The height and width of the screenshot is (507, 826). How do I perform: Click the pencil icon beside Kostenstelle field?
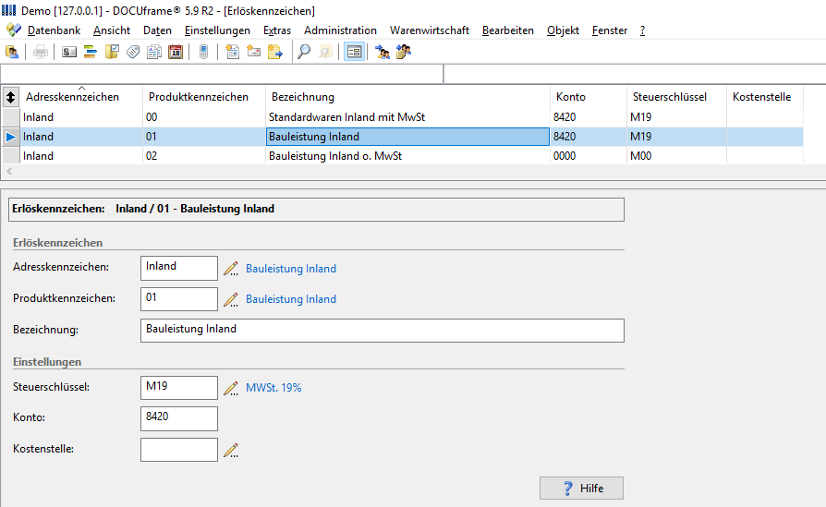pyautogui.click(x=231, y=450)
